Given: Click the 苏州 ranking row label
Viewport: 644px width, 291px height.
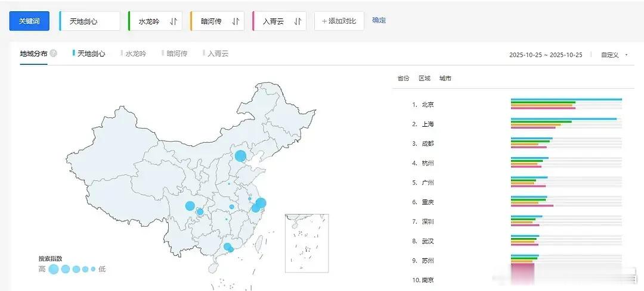Looking at the screenshot, I should [428, 261].
